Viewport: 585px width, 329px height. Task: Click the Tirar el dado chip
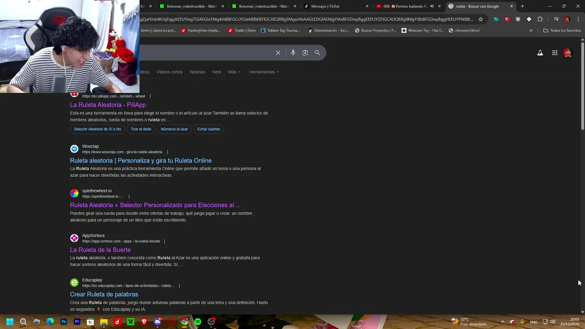click(x=141, y=129)
